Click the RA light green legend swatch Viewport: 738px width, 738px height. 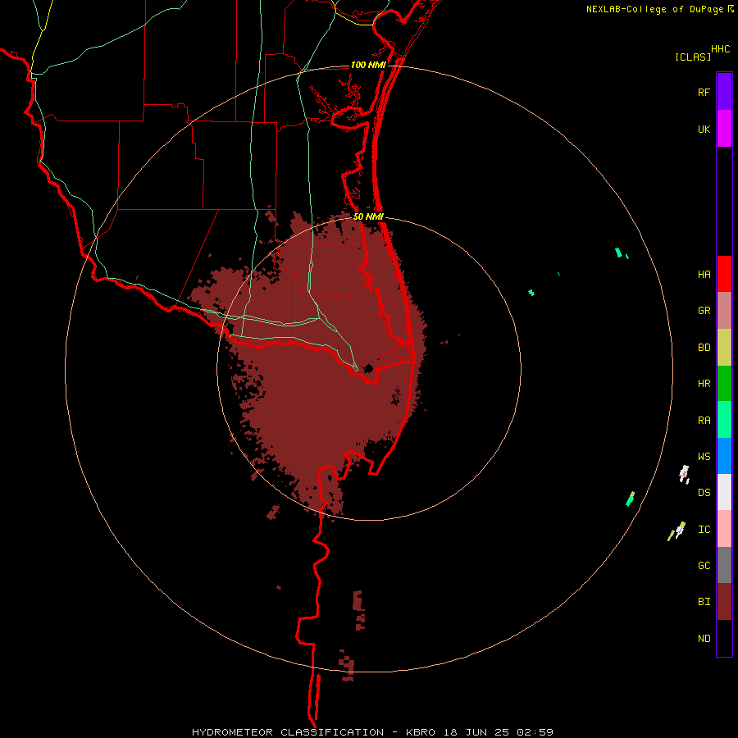724,420
